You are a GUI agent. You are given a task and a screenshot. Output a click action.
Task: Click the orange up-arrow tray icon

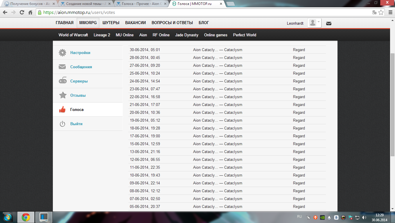(315, 217)
